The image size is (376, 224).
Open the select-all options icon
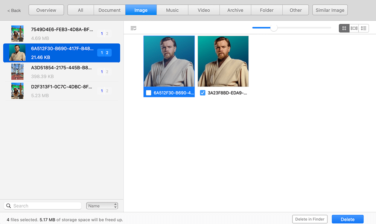(134, 28)
